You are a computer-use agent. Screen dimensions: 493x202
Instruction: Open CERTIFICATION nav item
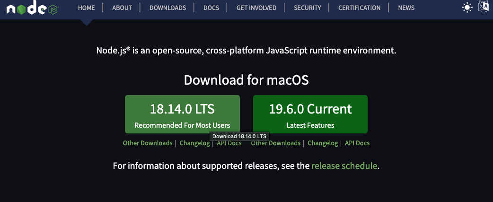[360, 8]
